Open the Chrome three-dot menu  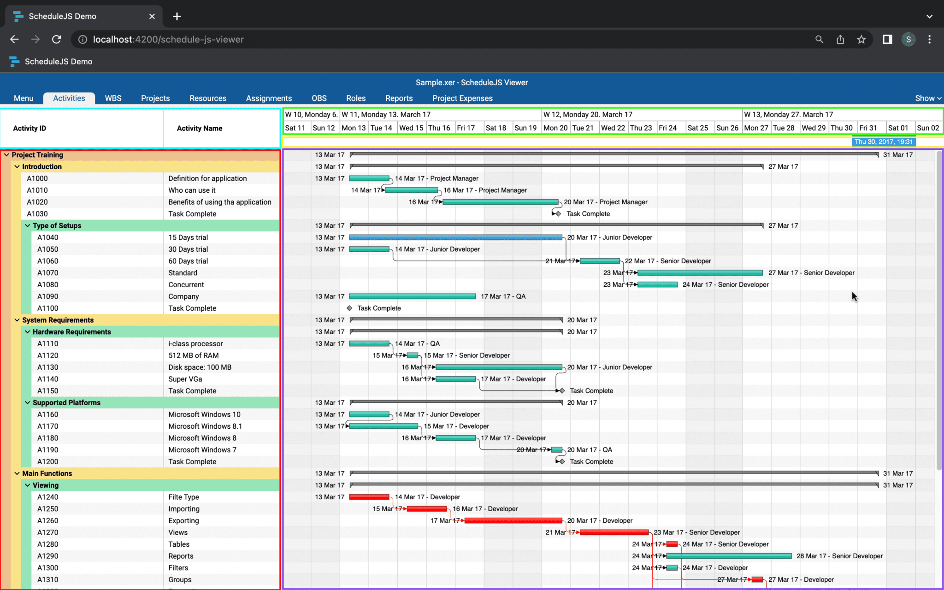[x=930, y=39]
